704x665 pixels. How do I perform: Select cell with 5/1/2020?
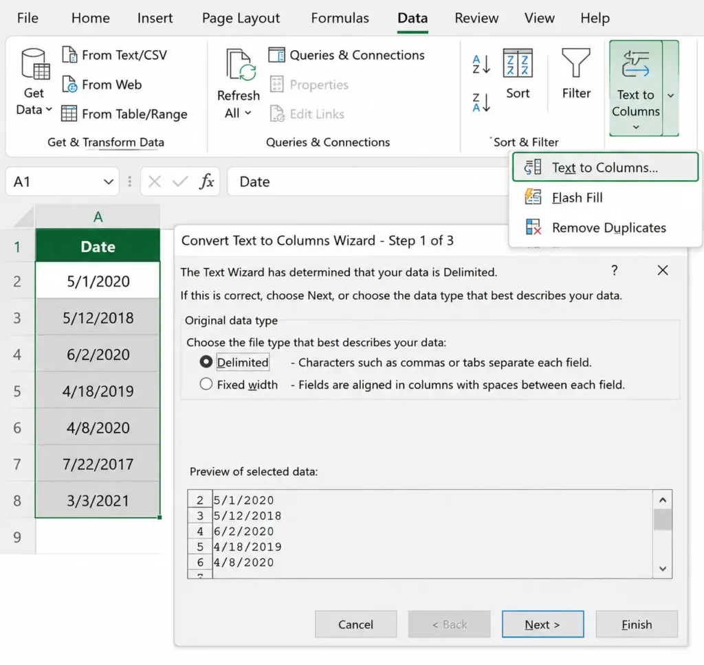click(x=98, y=282)
